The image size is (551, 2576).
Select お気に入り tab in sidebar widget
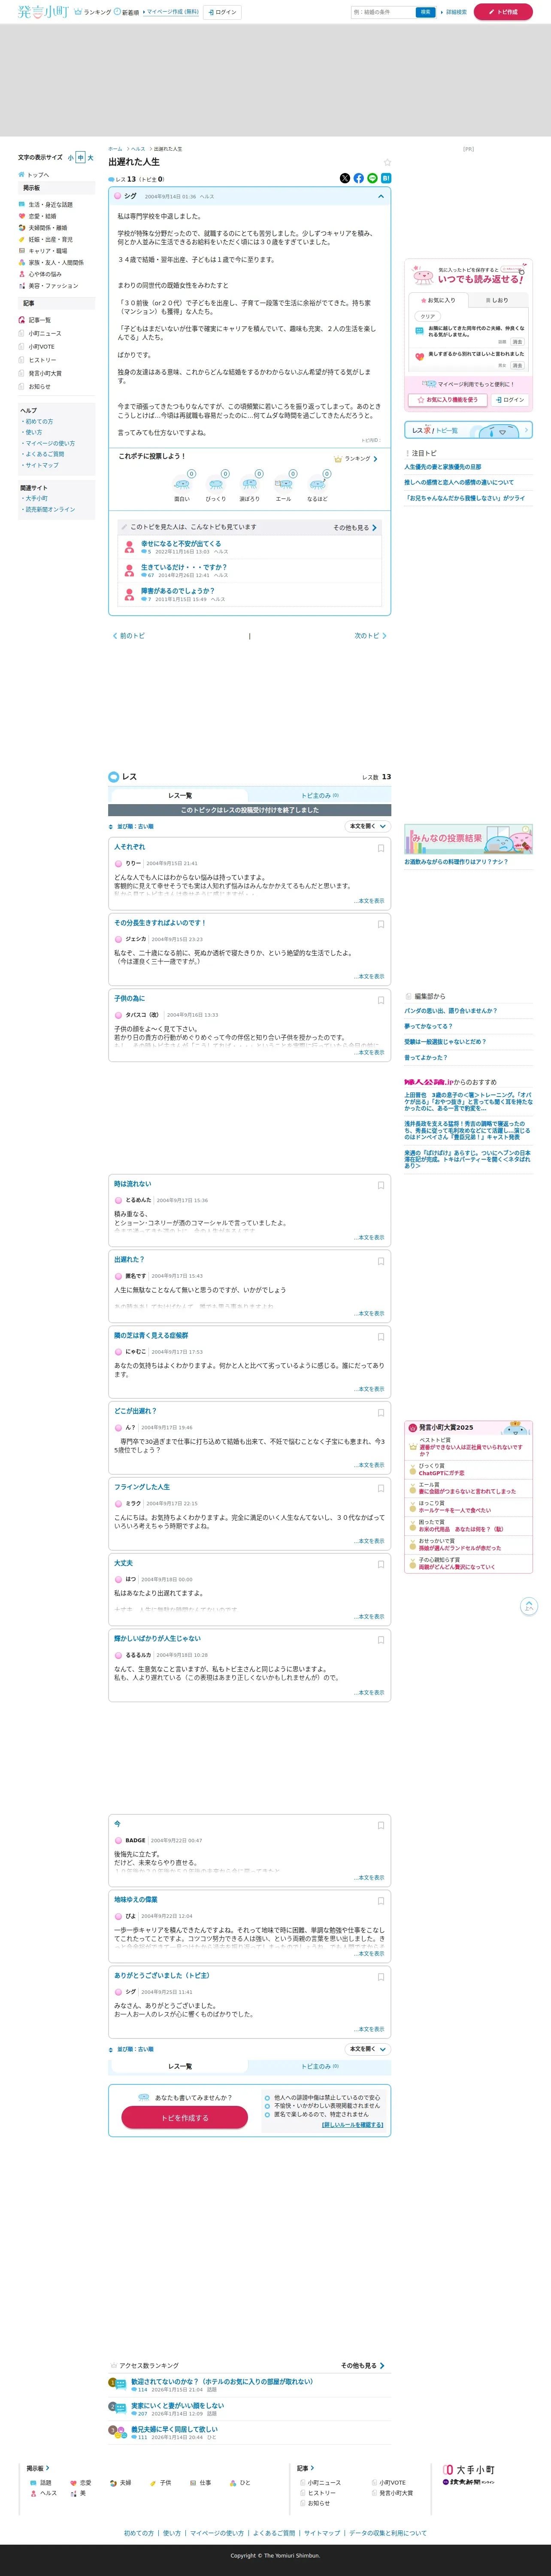click(438, 300)
